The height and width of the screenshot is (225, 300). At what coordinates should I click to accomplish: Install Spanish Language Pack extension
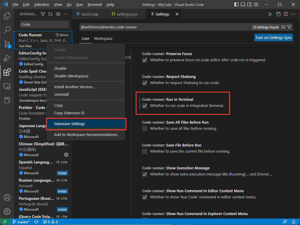(x=62, y=173)
